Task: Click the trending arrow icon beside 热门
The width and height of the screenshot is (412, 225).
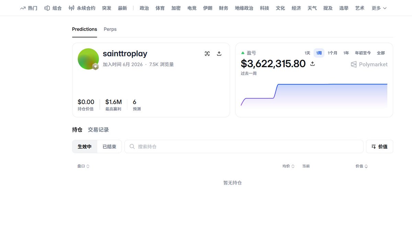Action: (x=23, y=8)
